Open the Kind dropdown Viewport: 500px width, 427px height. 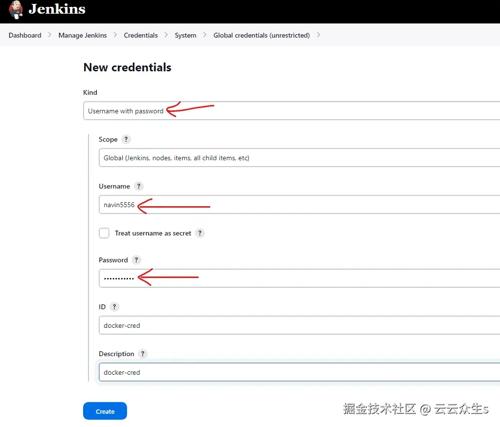pyautogui.click(x=291, y=111)
